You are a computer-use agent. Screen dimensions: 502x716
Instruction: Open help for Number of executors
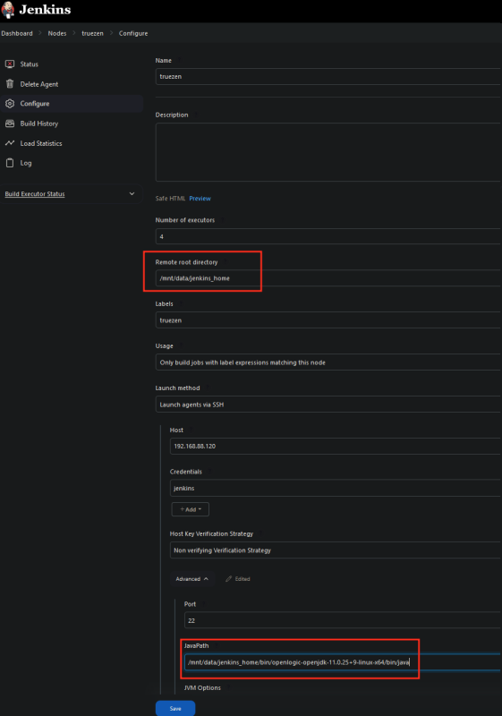[222, 220]
